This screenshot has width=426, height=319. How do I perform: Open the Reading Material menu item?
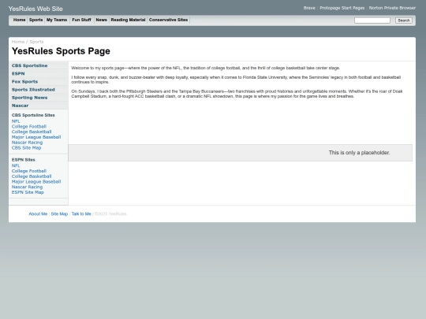(x=128, y=20)
